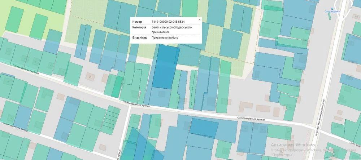
Task: Select the 'Приватна власність' ownership value
Action: [165, 37]
